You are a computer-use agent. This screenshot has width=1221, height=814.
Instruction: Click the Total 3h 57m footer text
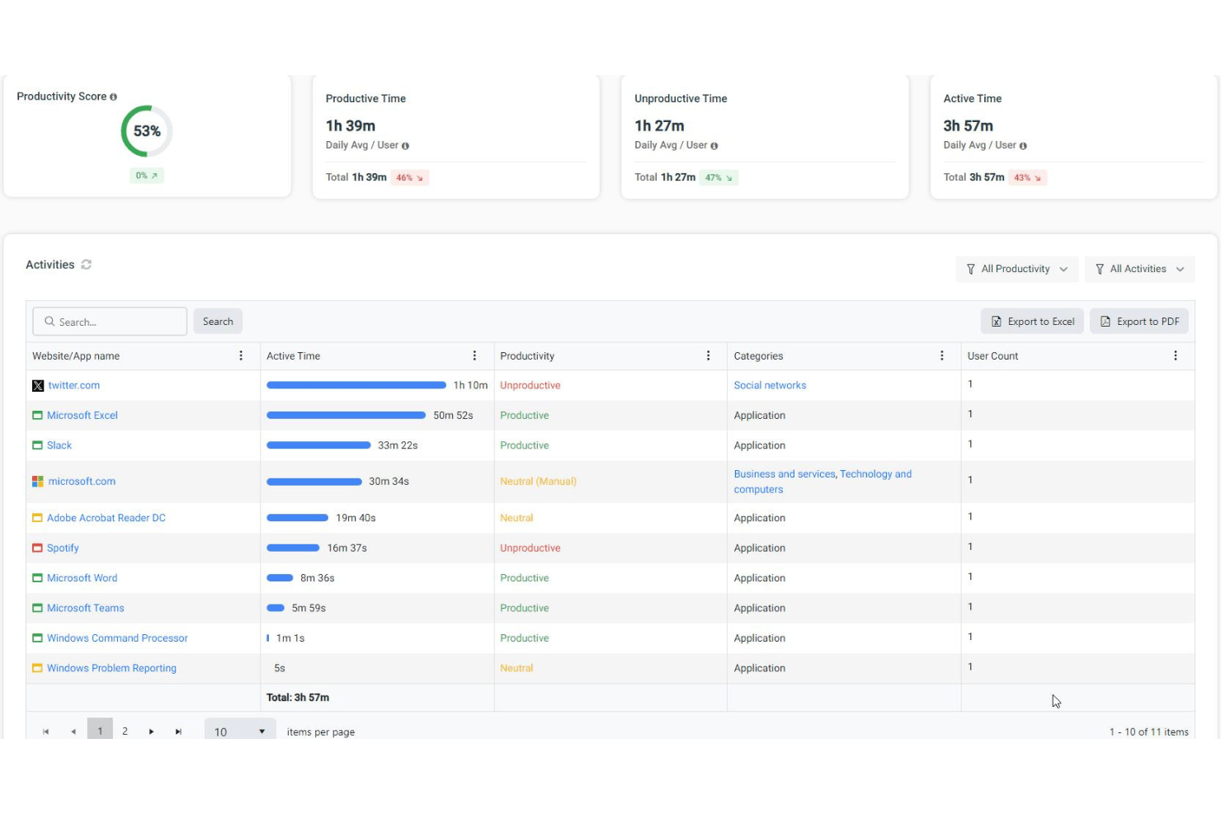(298, 698)
